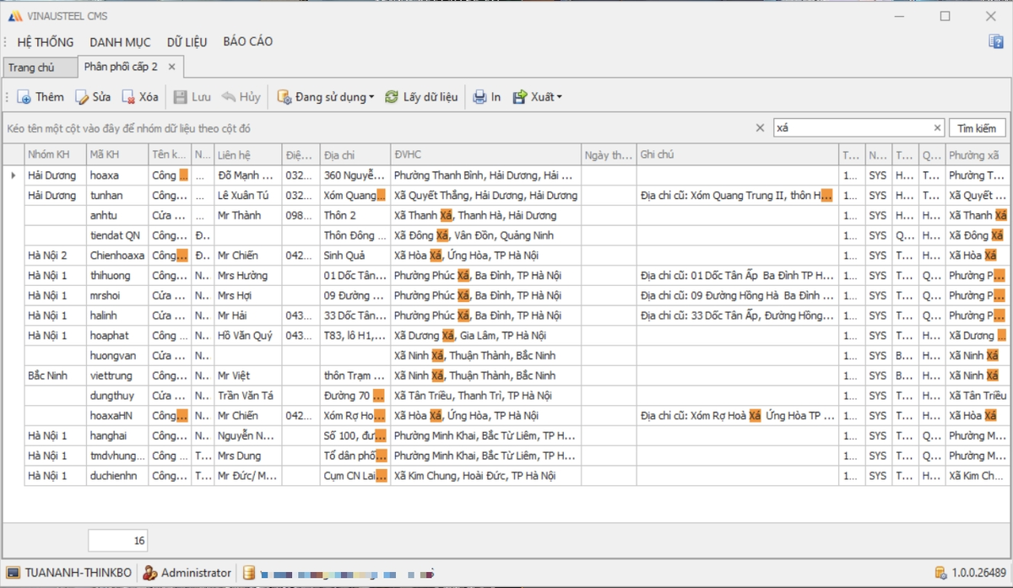Viewport: 1013px width, 588px height.
Task: Click the database icon in status bar
Action: (249, 573)
